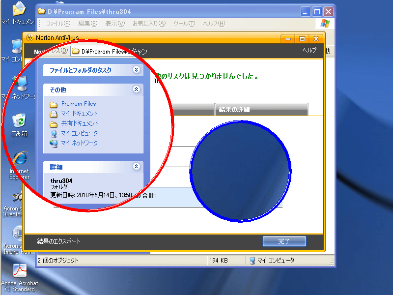393x295 pixels.
Task: Maximize the Norton AntiVirus window
Action: tap(302, 39)
